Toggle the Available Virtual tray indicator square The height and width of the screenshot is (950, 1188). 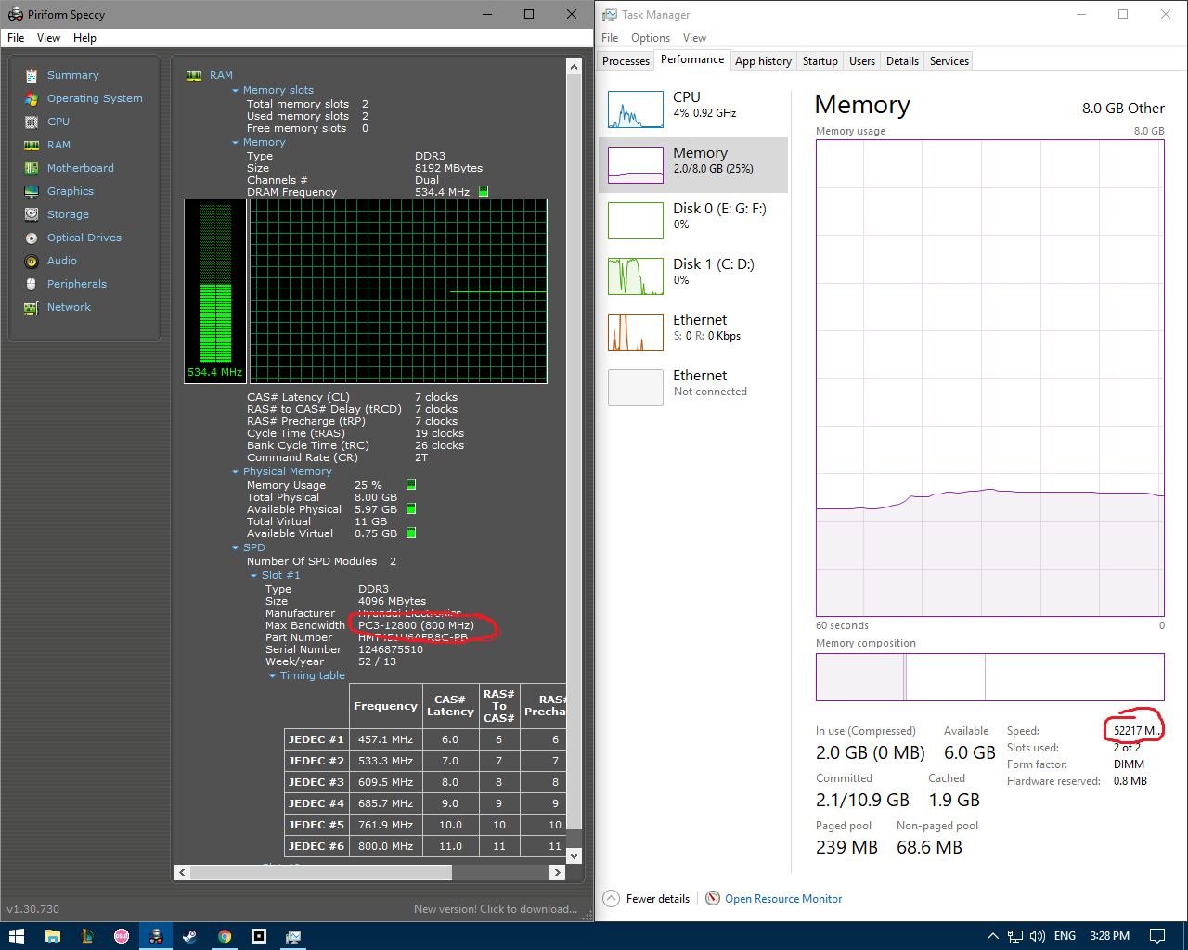pos(411,533)
